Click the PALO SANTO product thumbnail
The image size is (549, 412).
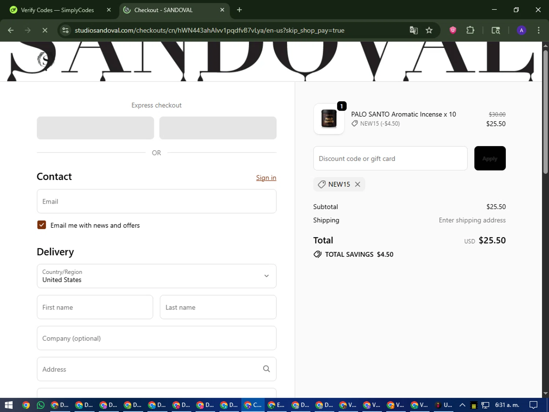[329, 119]
